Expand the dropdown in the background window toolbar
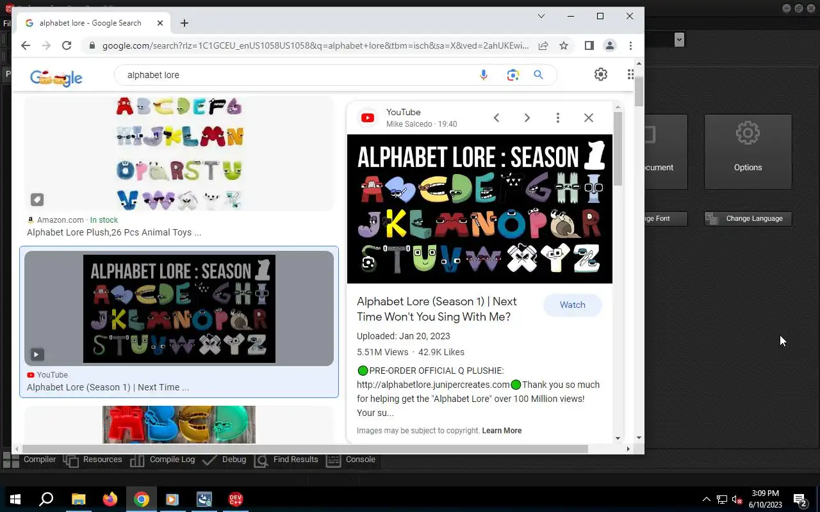This screenshot has height=512, width=820. [679, 39]
